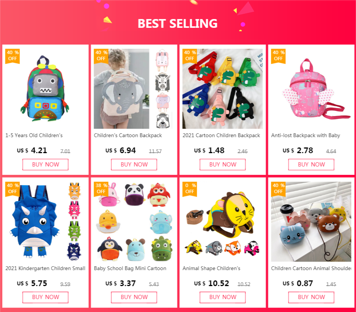Open the Anti-lost Backpack with Baby title
Image resolution: width=356 pixels, height=312 pixels.
click(x=306, y=135)
